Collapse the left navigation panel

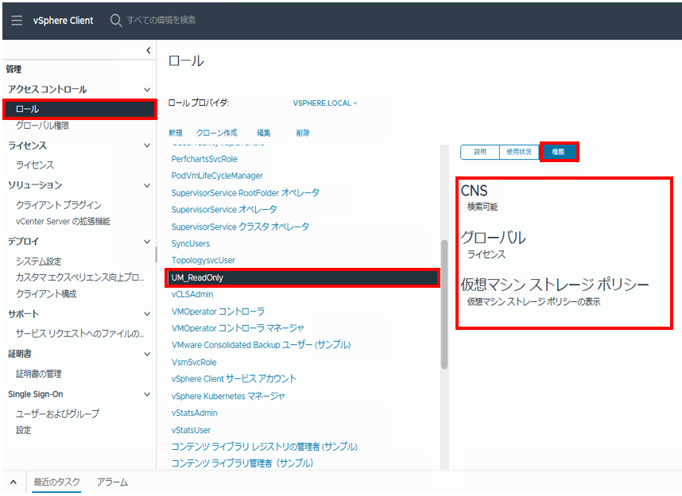[149, 50]
